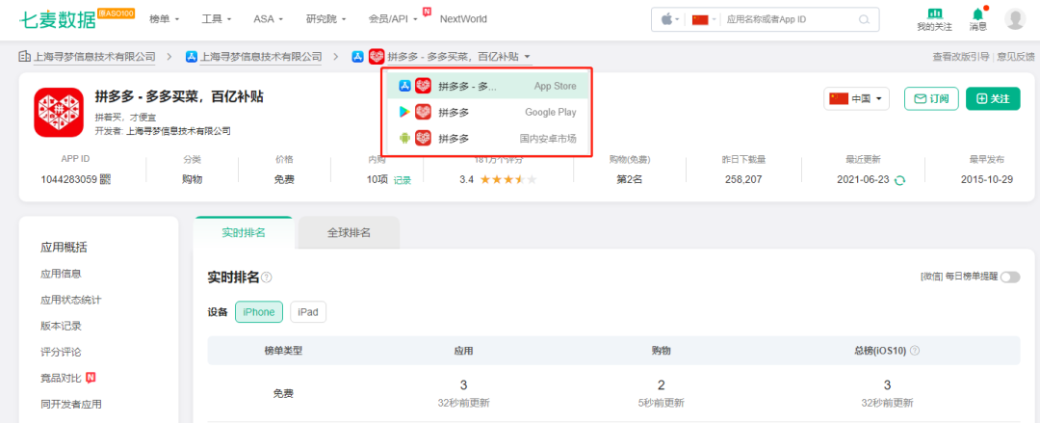This screenshot has width=1040, height=423.
Task: Open 消息 notifications bell
Action: tap(978, 20)
